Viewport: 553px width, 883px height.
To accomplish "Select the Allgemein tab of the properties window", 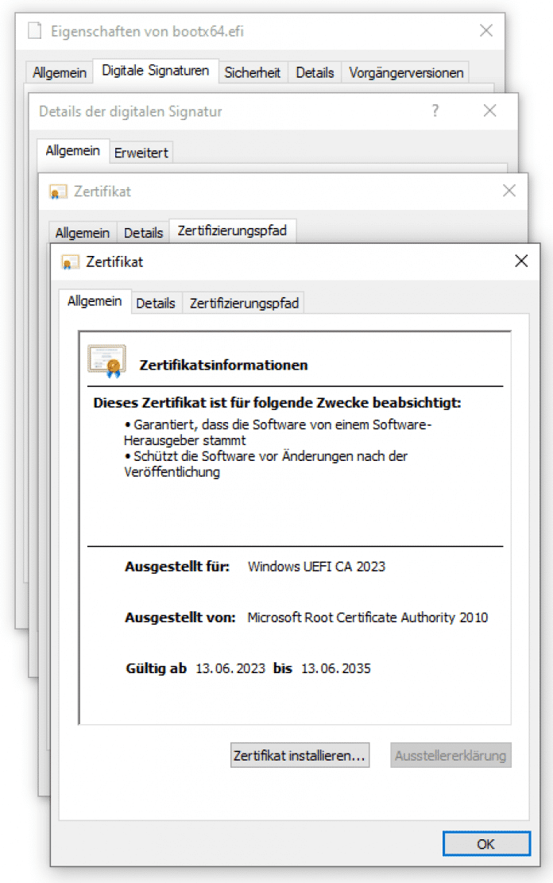I will pyautogui.click(x=59, y=72).
